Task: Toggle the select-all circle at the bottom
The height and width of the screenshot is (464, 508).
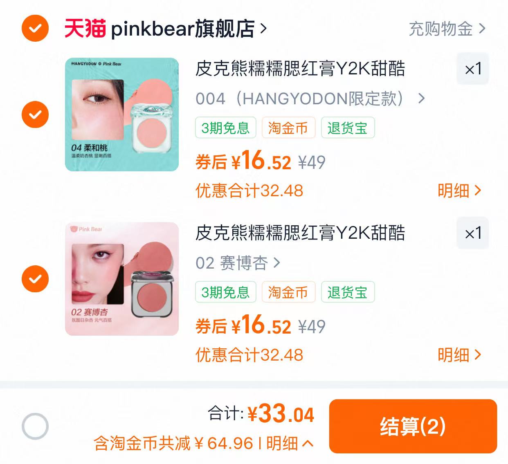Action: [x=35, y=426]
